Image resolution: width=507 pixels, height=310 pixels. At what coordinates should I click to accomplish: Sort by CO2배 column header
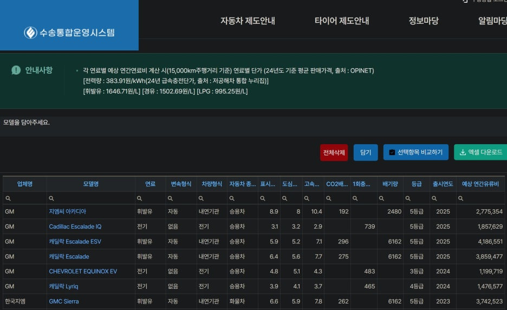tap(337, 184)
